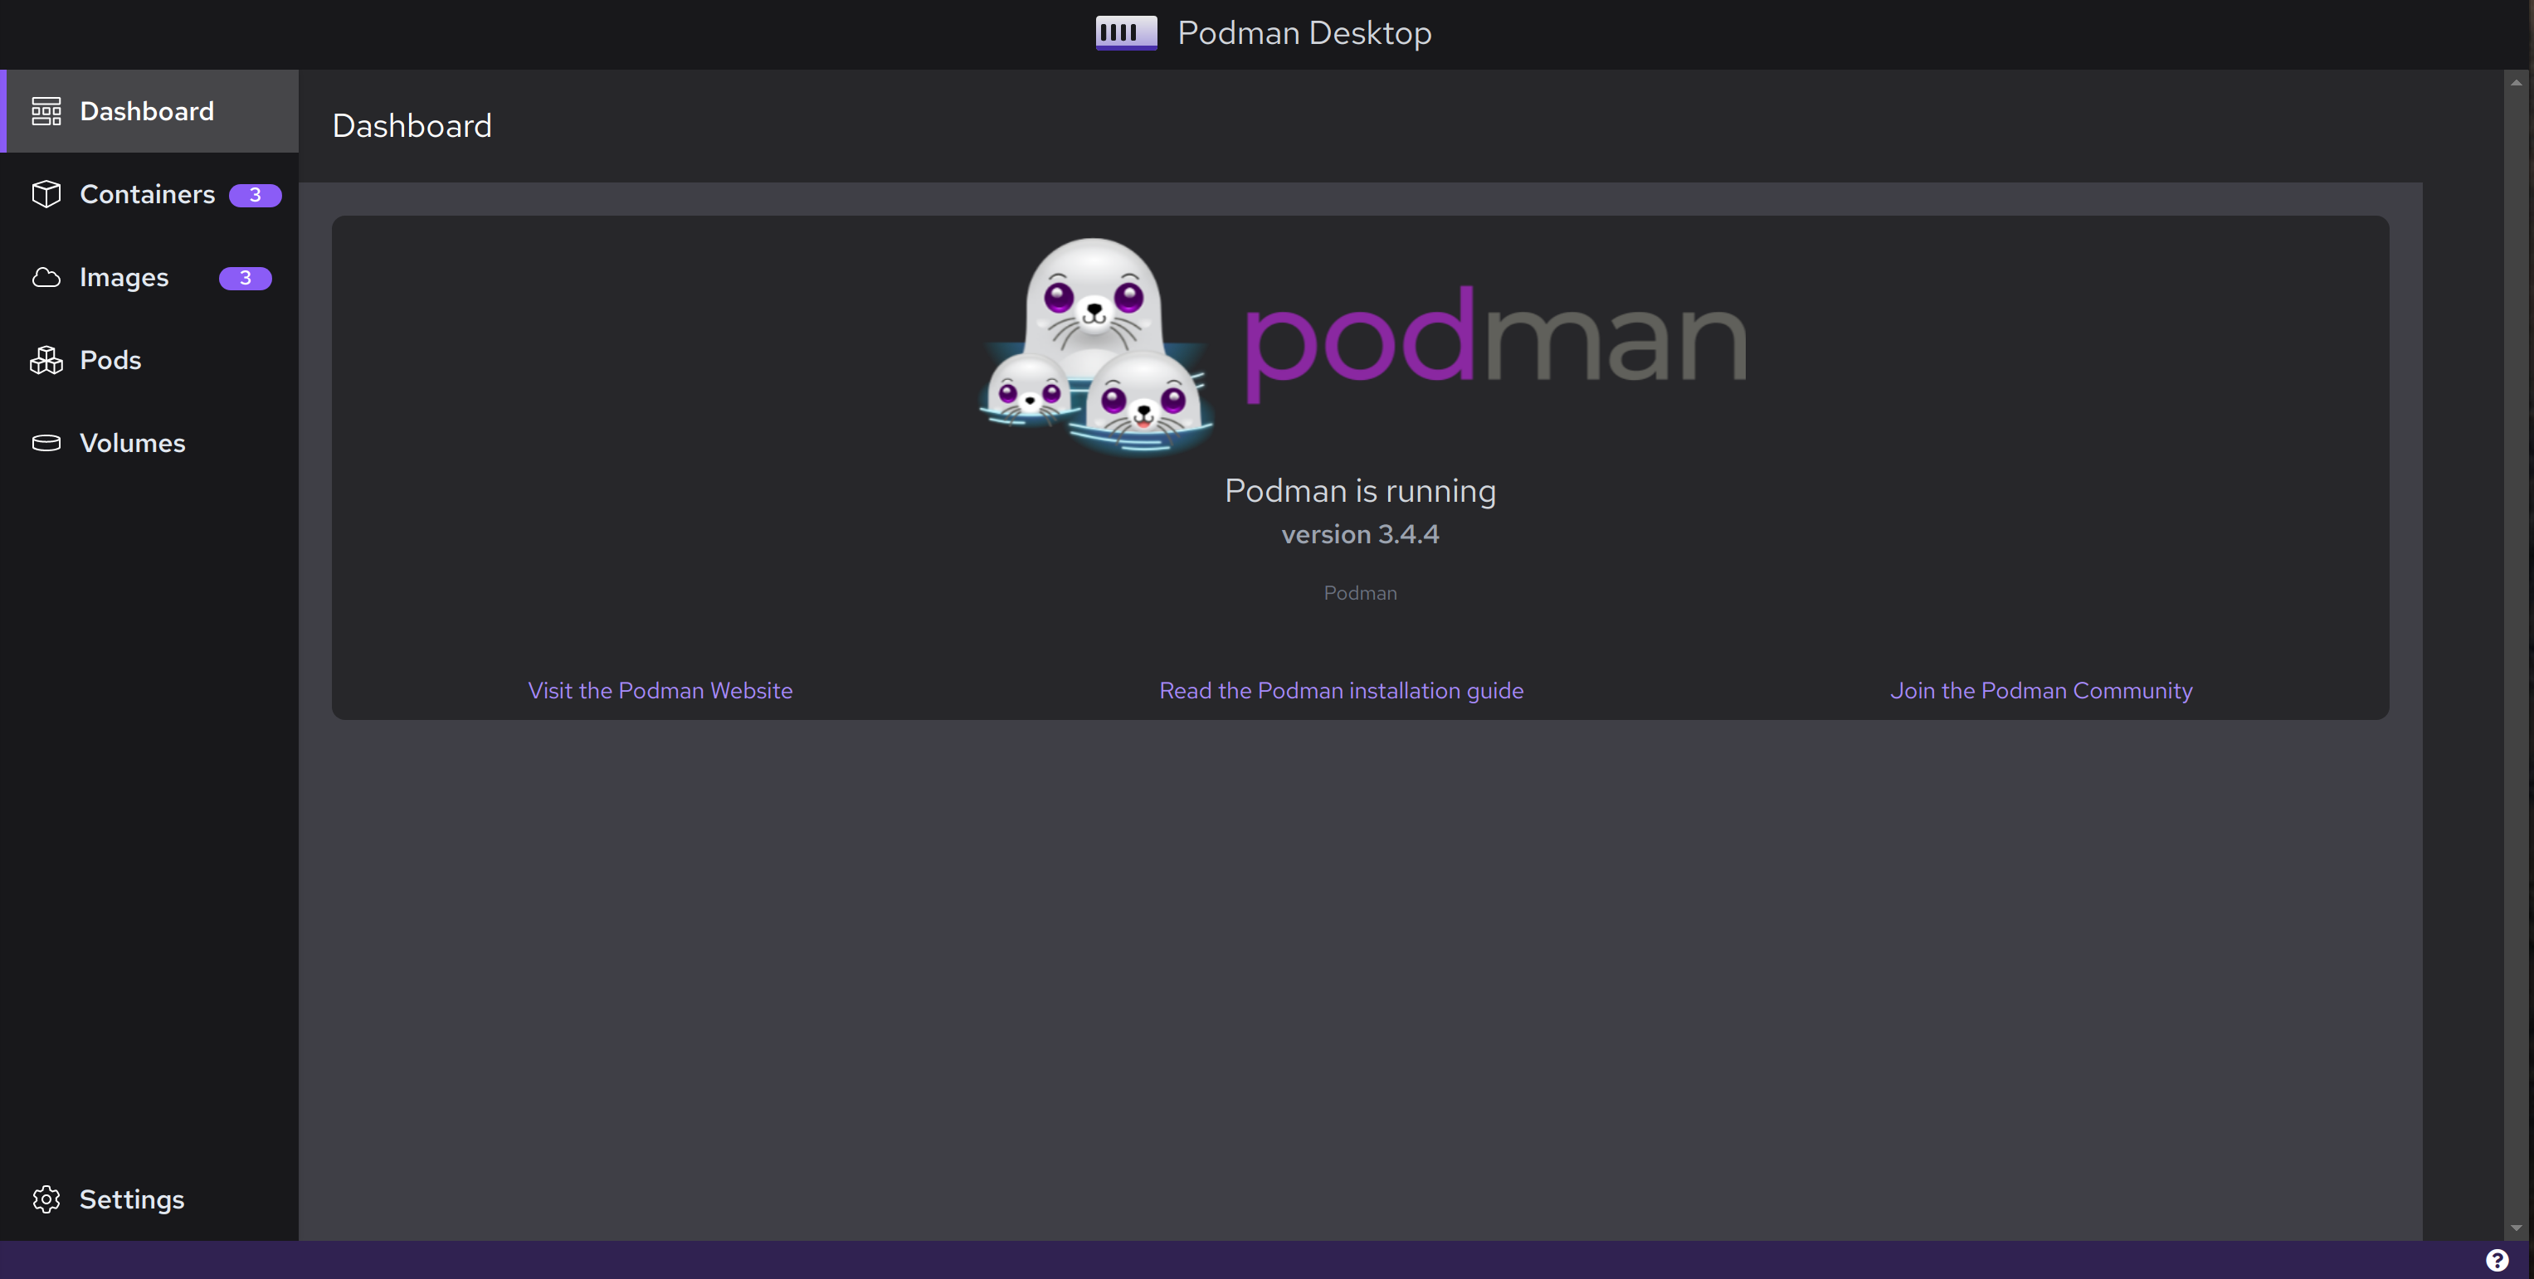Click the Images cloud icon

(x=46, y=277)
